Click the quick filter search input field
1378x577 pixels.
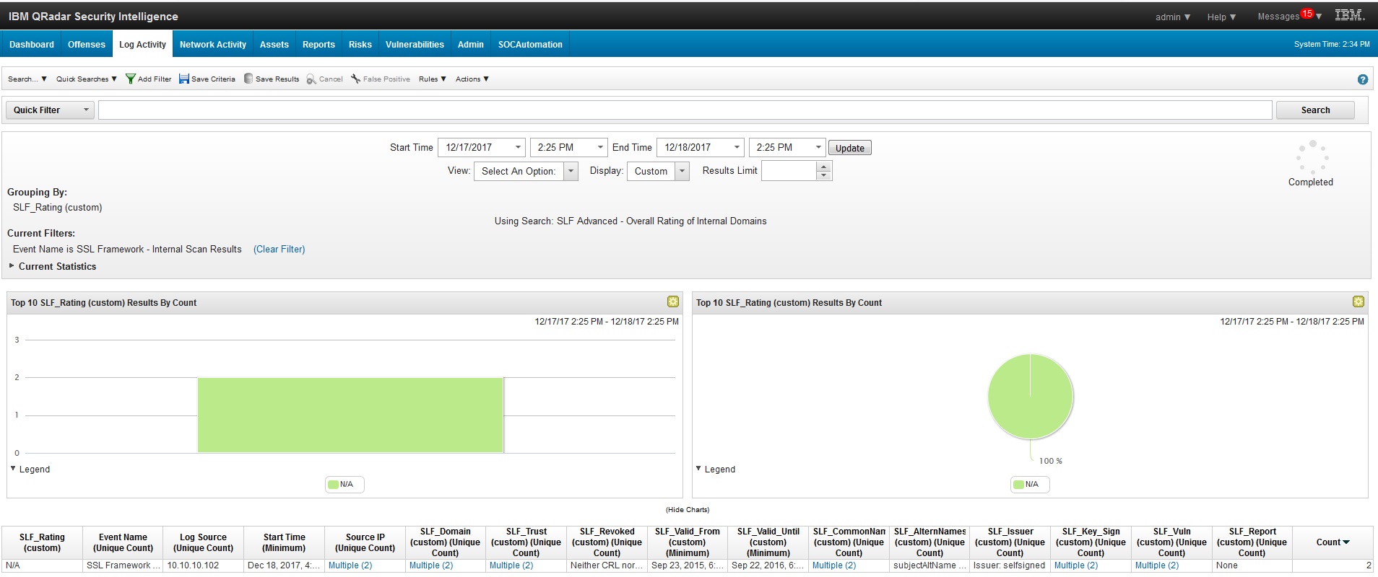click(684, 110)
